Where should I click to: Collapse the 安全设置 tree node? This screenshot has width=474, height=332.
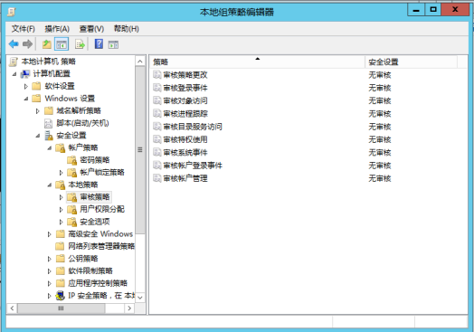tap(38, 136)
